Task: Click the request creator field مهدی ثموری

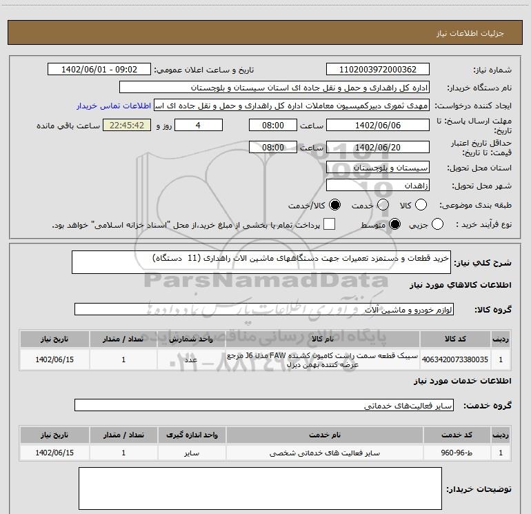Action: pos(292,106)
